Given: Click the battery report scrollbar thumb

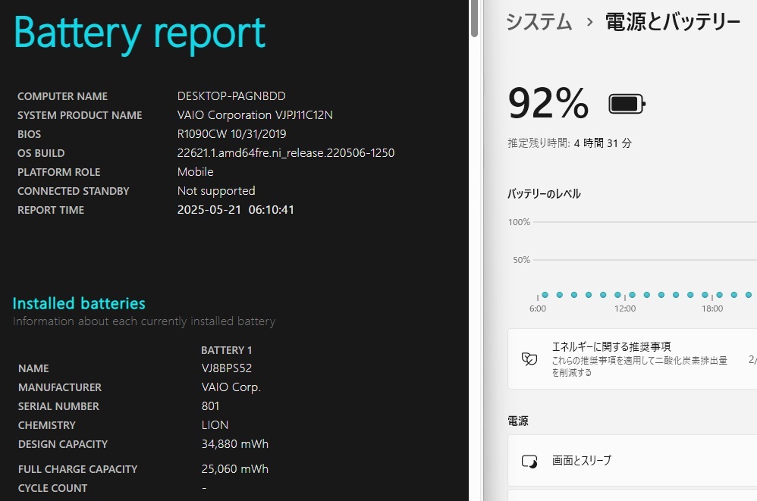Looking at the screenshot, I should pos(474,18).
